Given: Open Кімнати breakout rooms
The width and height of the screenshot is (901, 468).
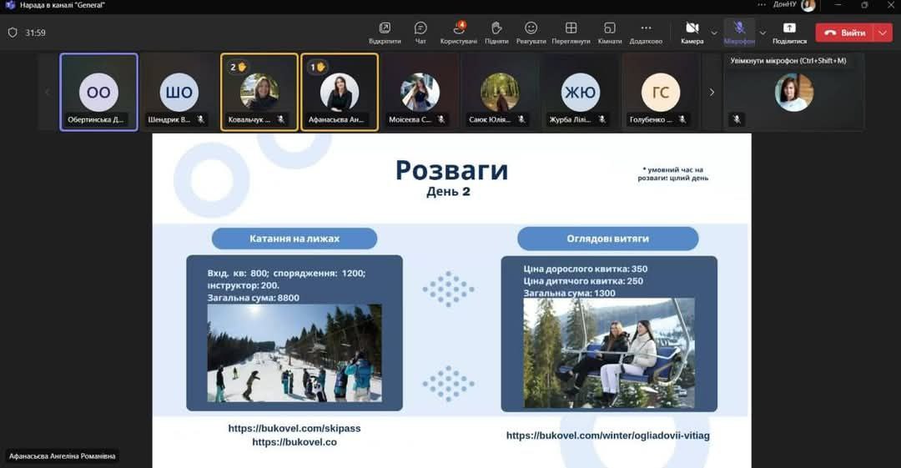Looking at the screenshot, I should [x=610, y=33].
